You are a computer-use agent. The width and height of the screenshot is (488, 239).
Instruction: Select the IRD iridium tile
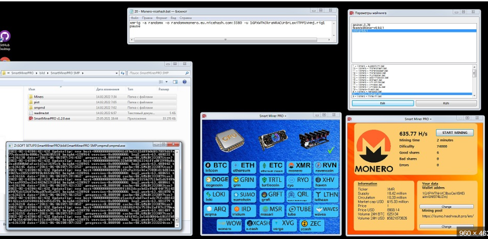(244, 211)
